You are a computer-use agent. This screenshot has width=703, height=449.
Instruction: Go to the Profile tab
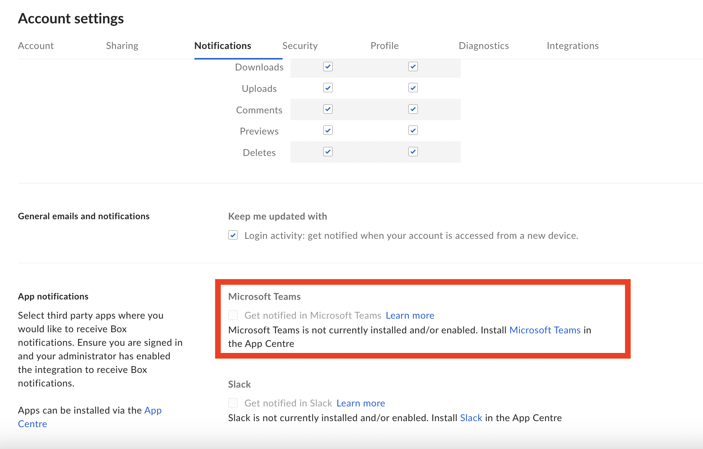pos(384,46)
